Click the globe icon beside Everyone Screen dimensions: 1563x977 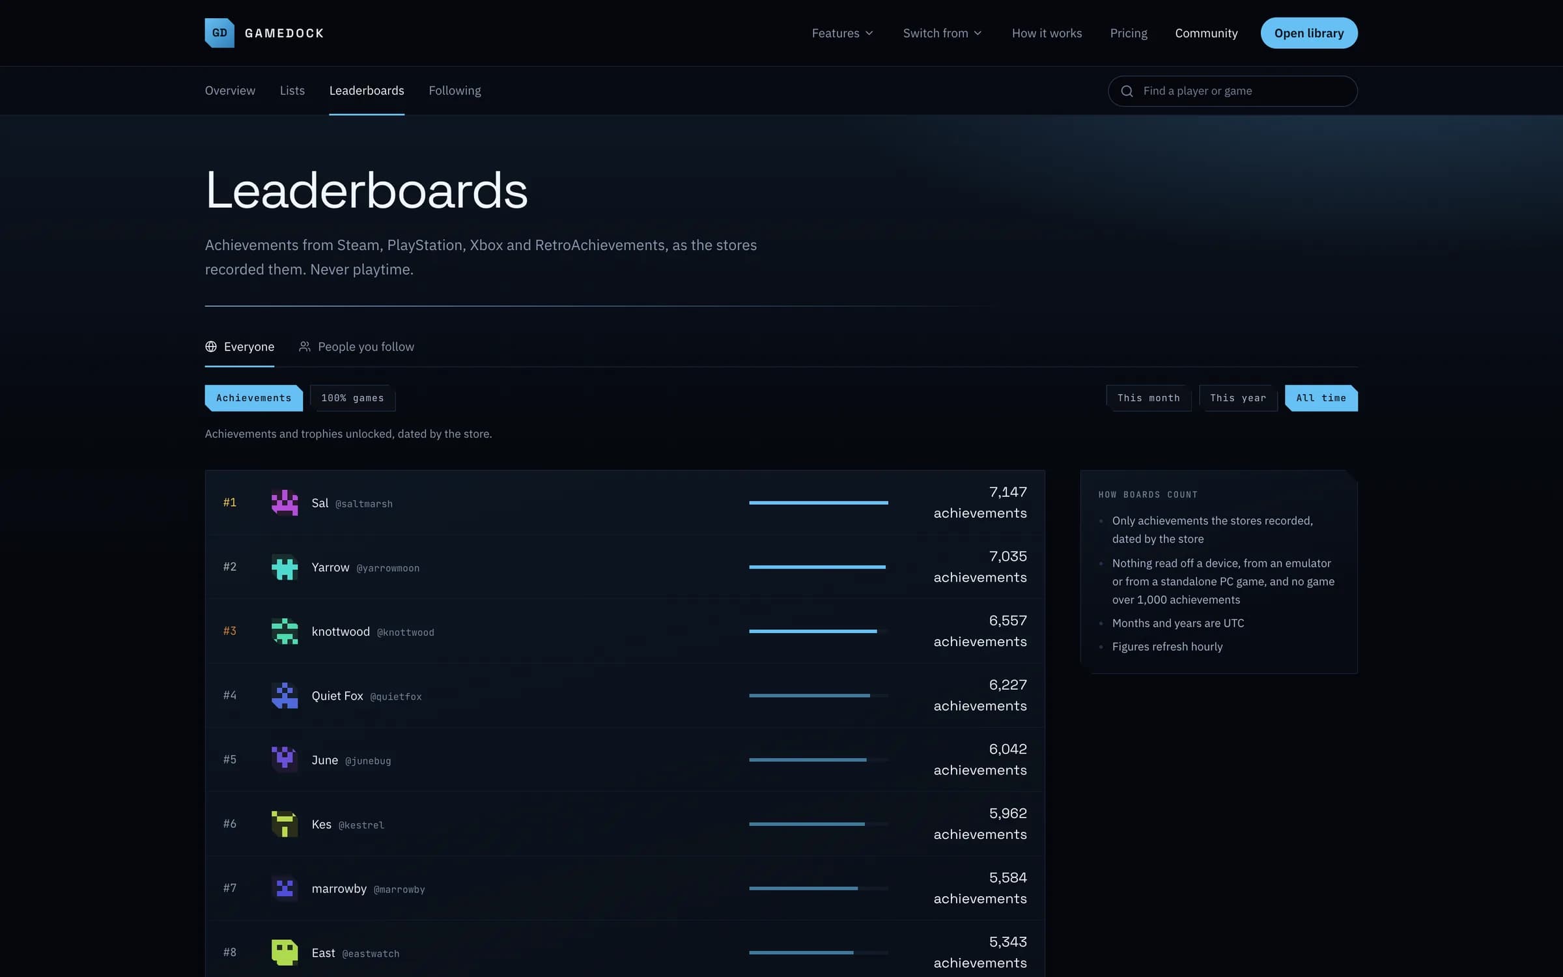point(211,347)
